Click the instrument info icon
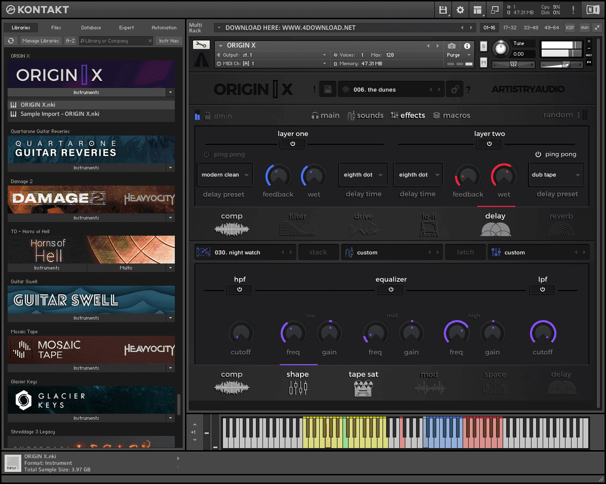Viewport: 606px width, 484px height. [467, 46]
